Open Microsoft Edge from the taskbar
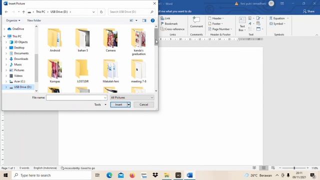This screenshot has width=320, height=180. tap(109, 175)
